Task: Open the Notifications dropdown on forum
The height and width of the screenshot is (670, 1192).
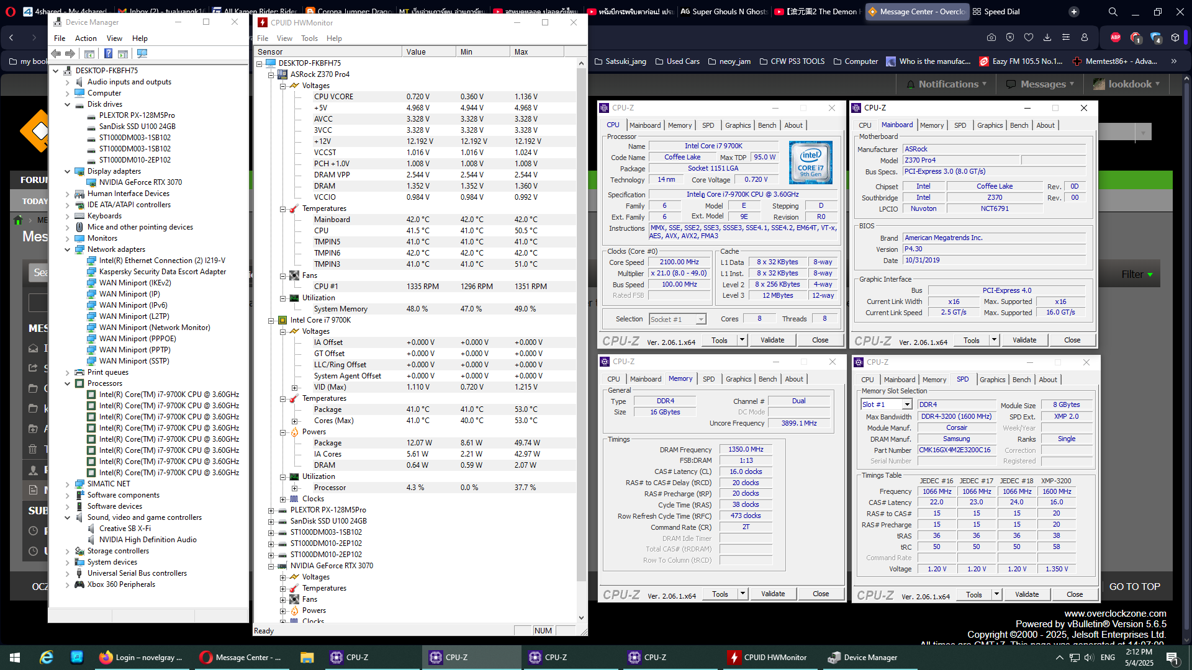Action: (946, 84)
